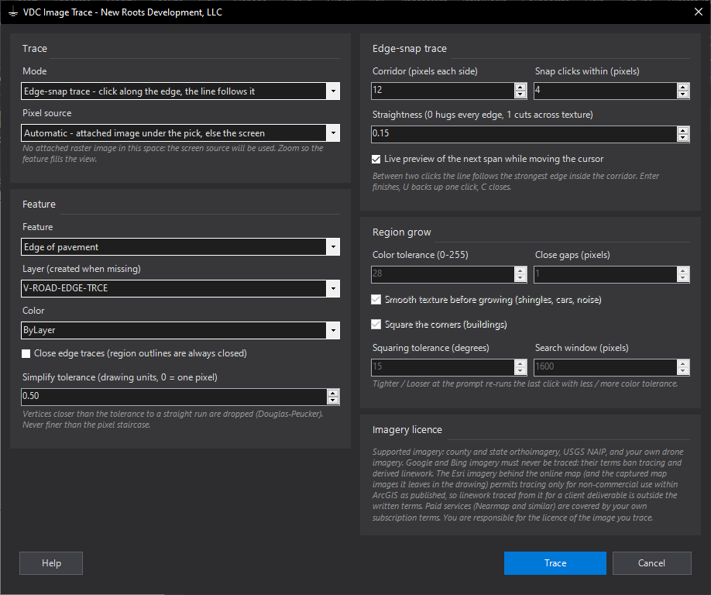Viewport: 711px width, 595px height.
Task: Click the Search window pixels field
Action: click(605, 367)
